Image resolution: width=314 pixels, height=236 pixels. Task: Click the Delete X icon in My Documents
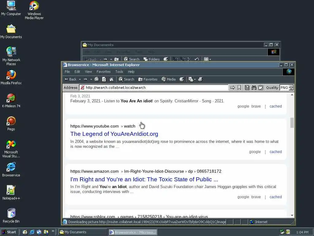pos(190,59)
